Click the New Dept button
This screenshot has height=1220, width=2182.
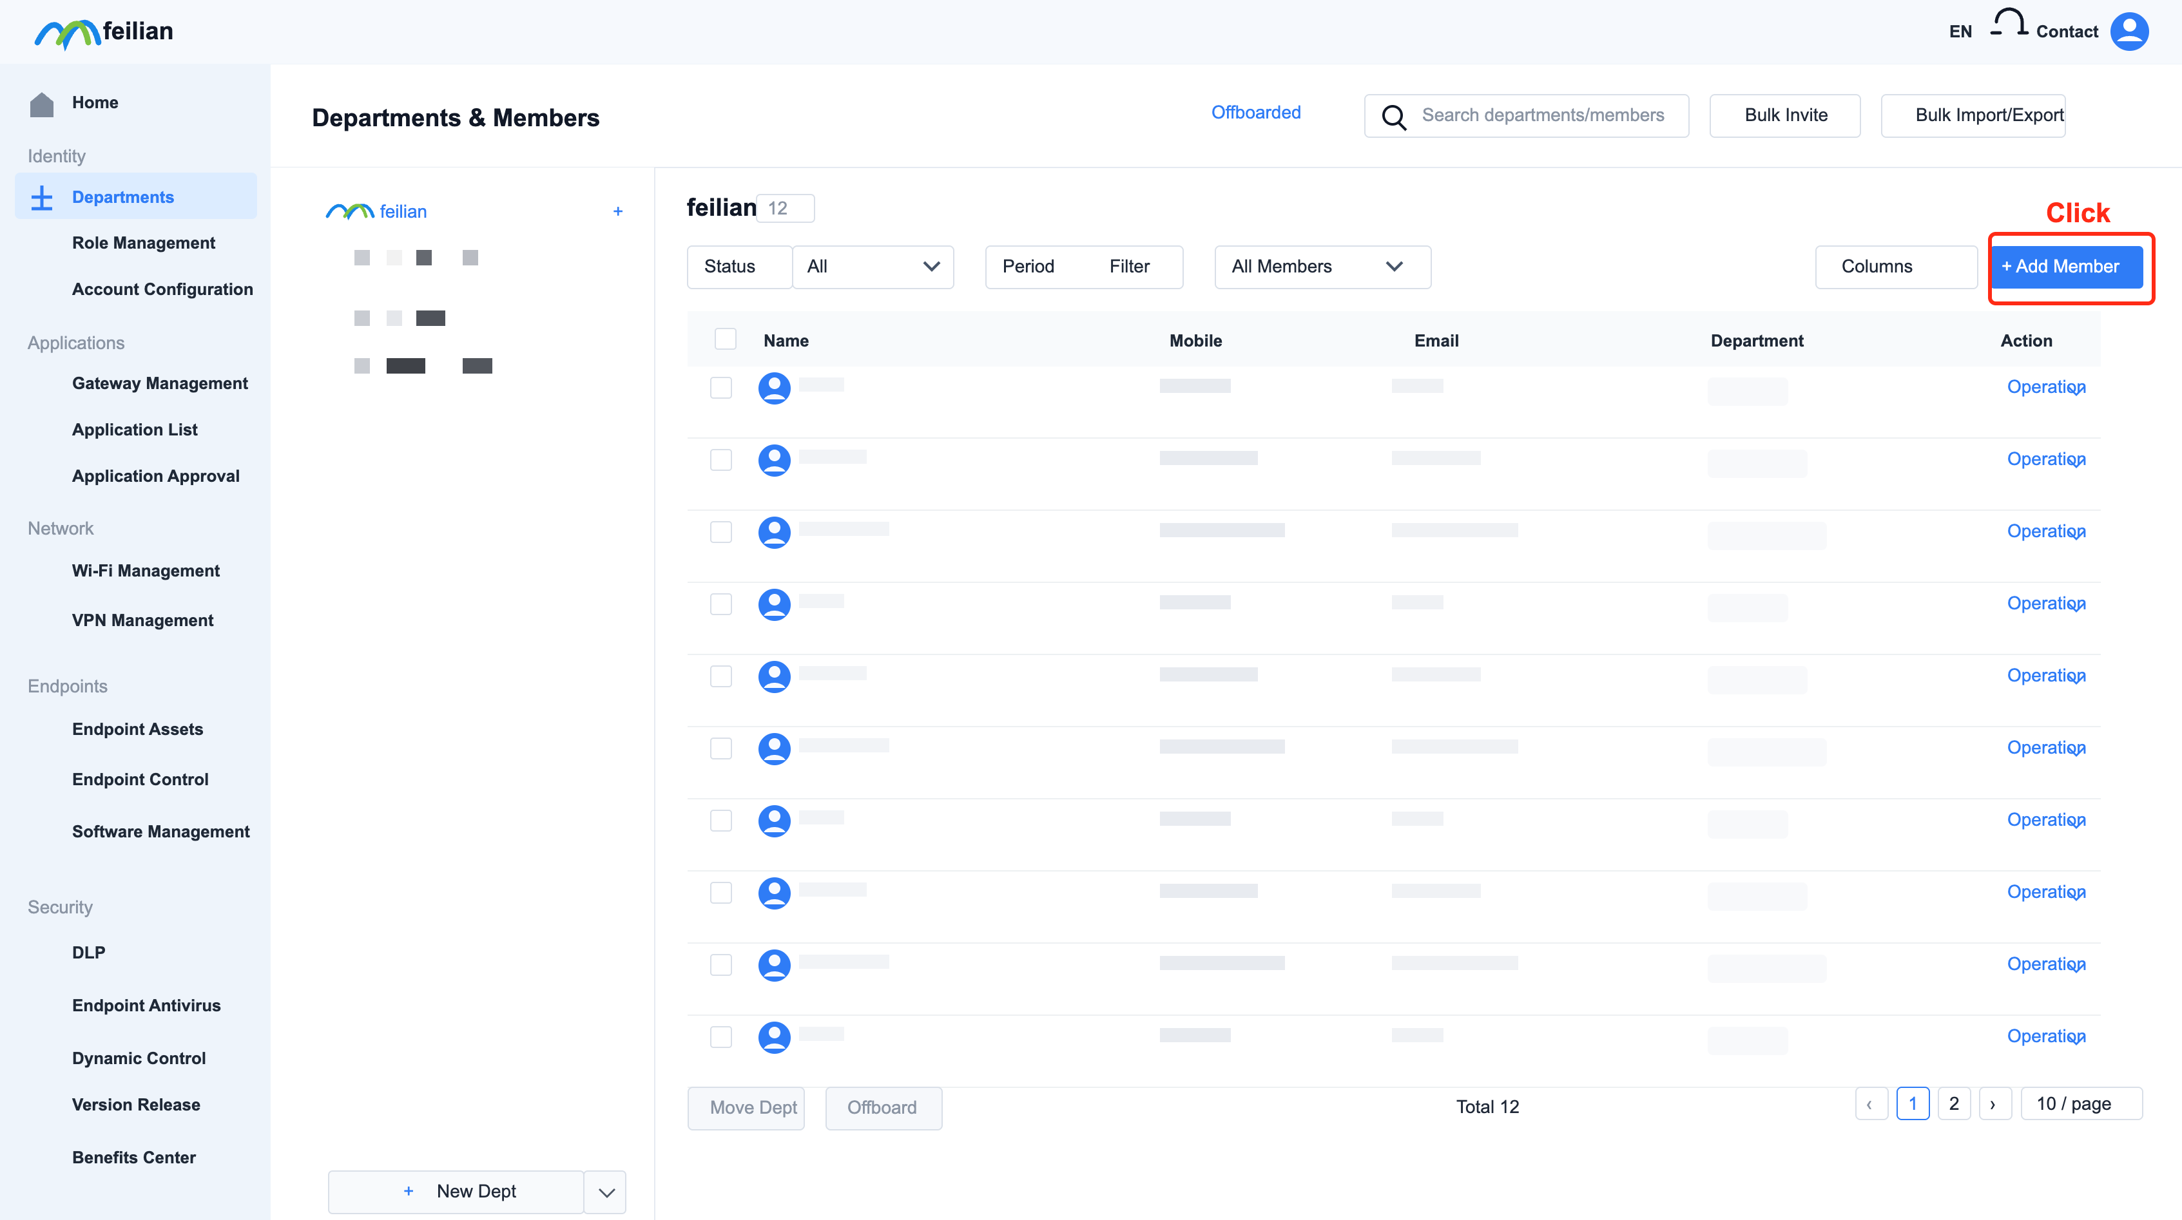coord(456,1192)
